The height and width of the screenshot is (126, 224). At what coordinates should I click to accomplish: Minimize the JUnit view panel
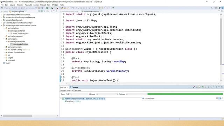pyautogui.click(x=219, y=87)
